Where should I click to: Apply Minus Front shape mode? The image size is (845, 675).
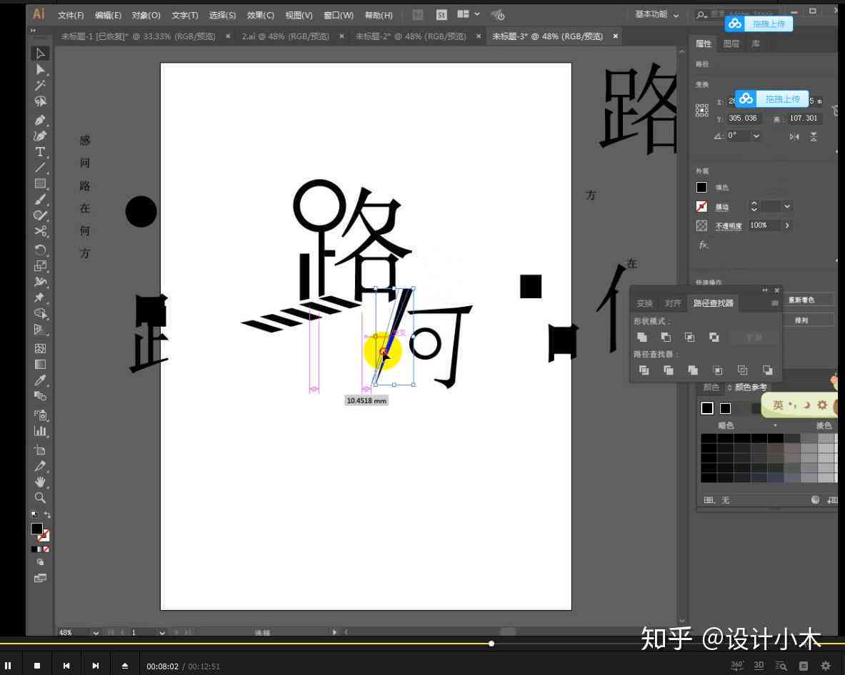point(666,337)
